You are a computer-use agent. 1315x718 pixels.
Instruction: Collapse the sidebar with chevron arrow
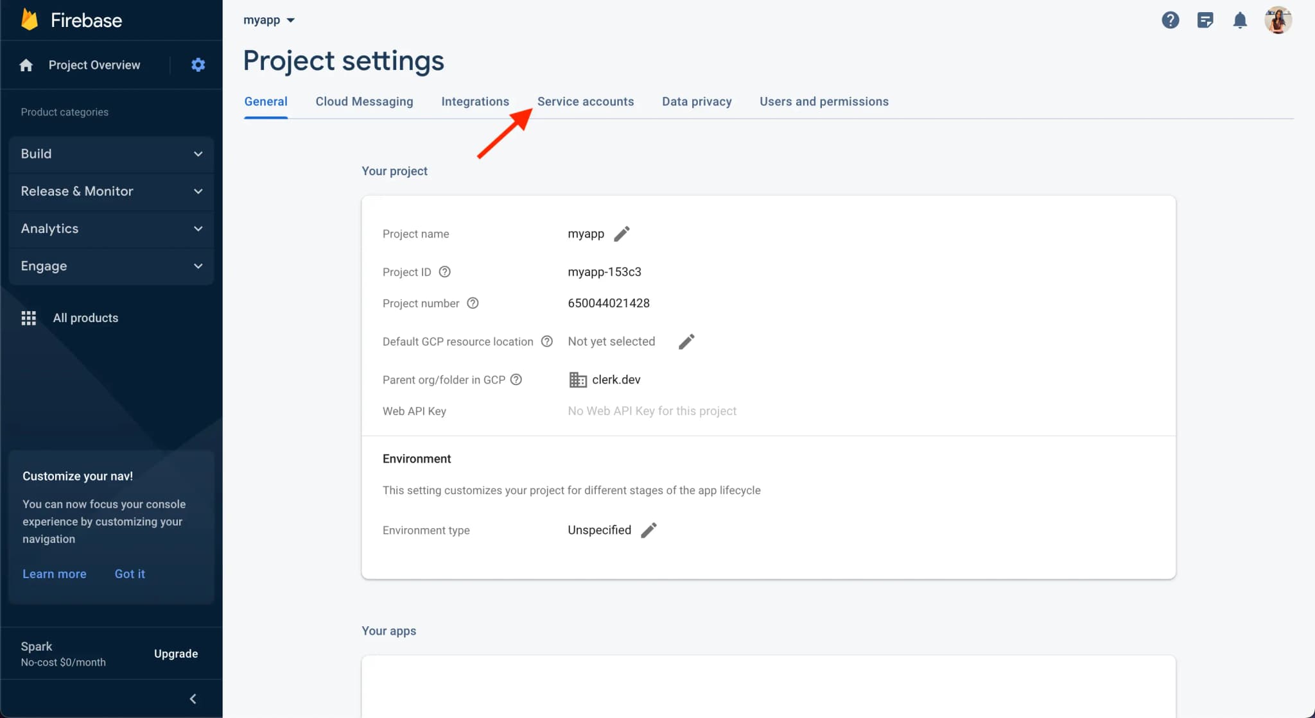point(193,699)
